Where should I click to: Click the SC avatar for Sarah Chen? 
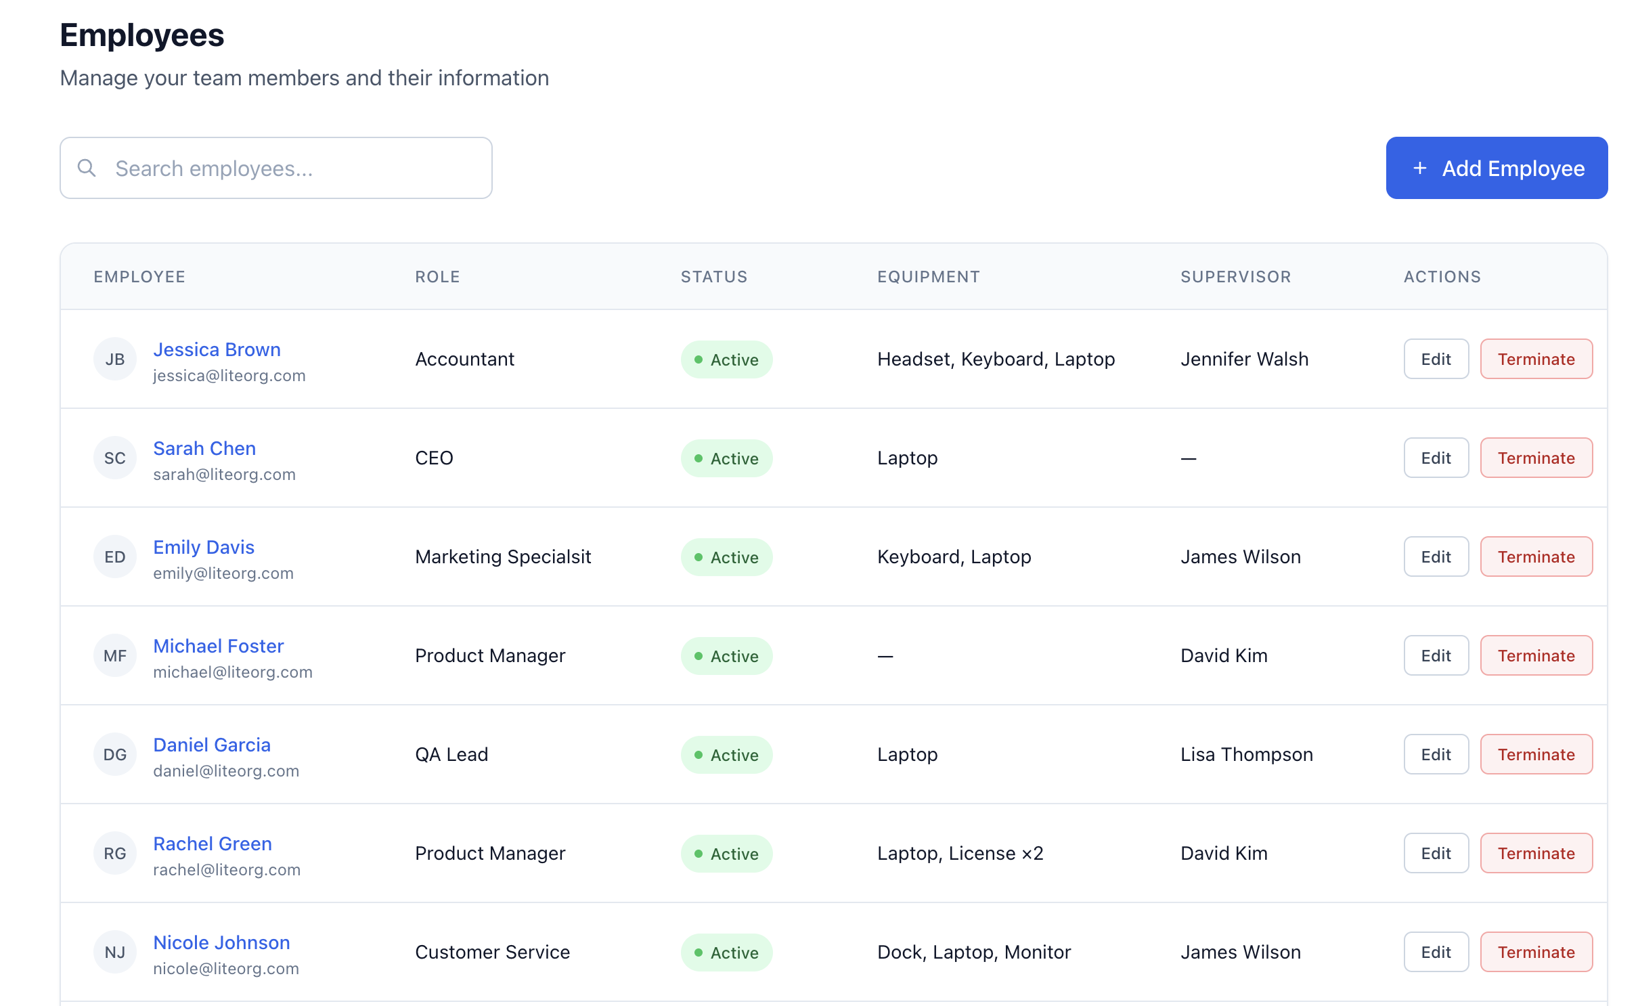click(x=115, y=458)
